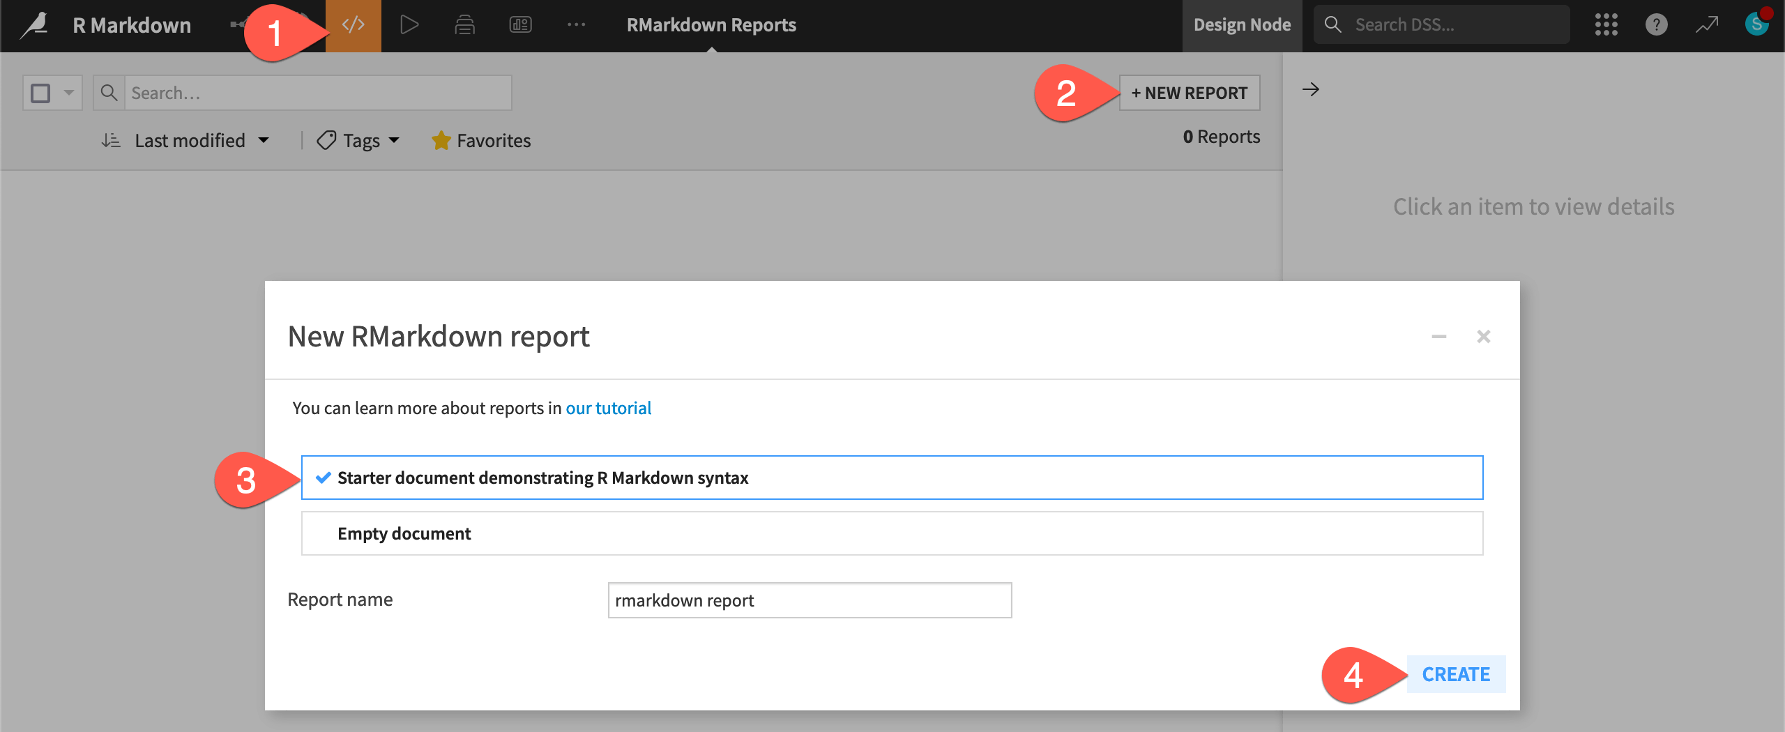
Task: Open the Help question mark icon
Action: [1657, 24]
